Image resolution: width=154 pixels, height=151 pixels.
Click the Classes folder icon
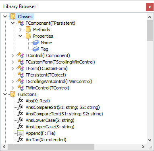(13, 17)
